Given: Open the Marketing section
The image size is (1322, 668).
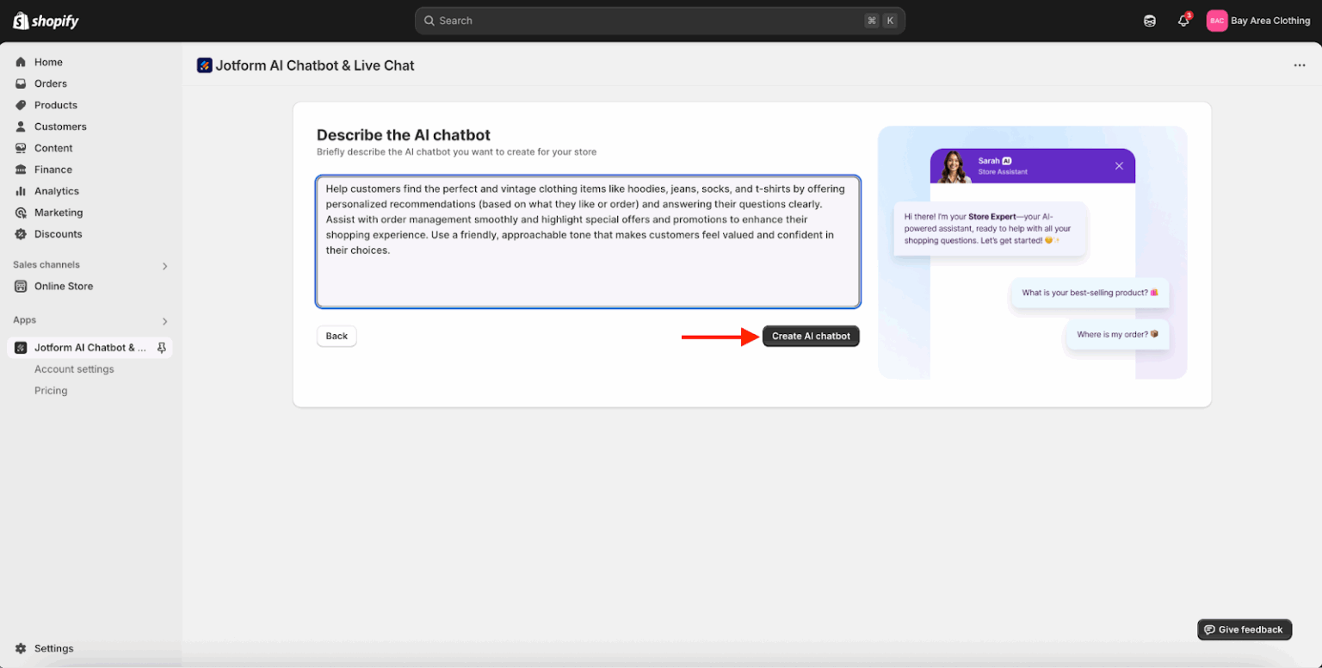Looking at the screenshot, I should pyautogui.click(x=59, y=212).
